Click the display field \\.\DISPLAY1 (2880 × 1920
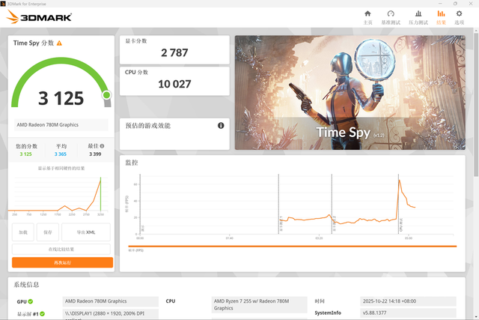 pos(111,314)
